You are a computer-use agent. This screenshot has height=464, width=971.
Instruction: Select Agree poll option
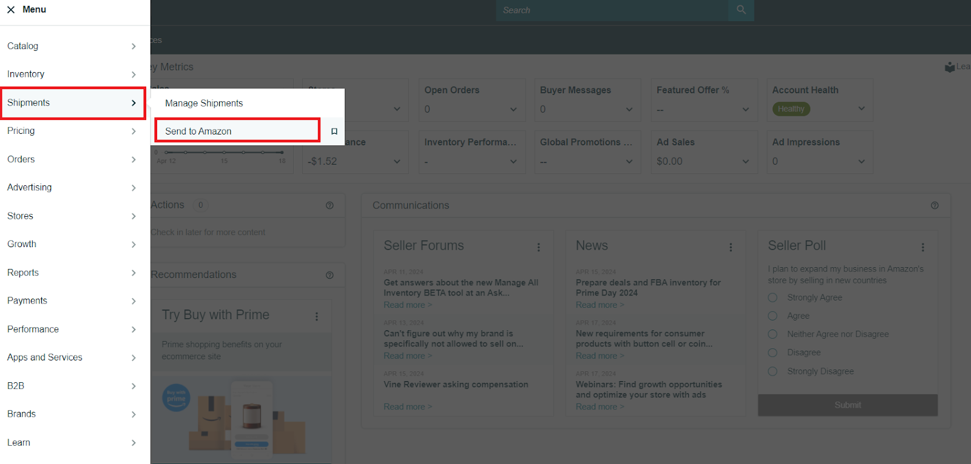click(x=773, y=316)
